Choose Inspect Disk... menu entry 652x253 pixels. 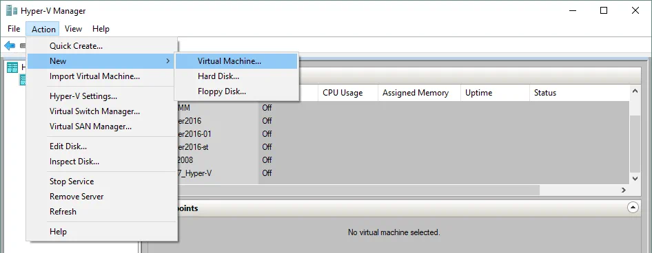(x=102, y=162)
